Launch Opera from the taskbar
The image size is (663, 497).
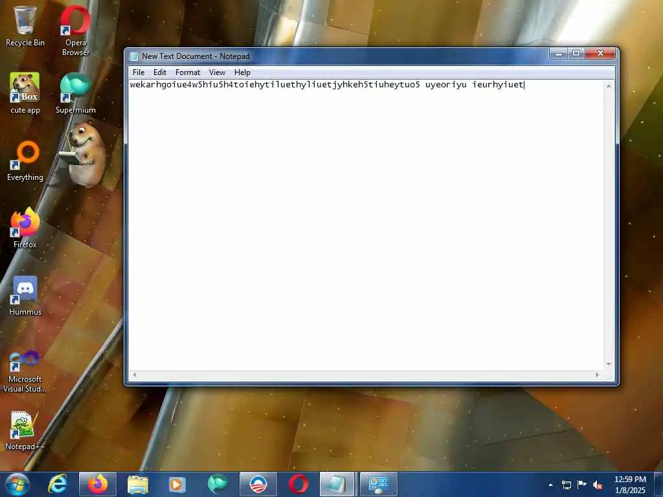[x=298, y=484]
